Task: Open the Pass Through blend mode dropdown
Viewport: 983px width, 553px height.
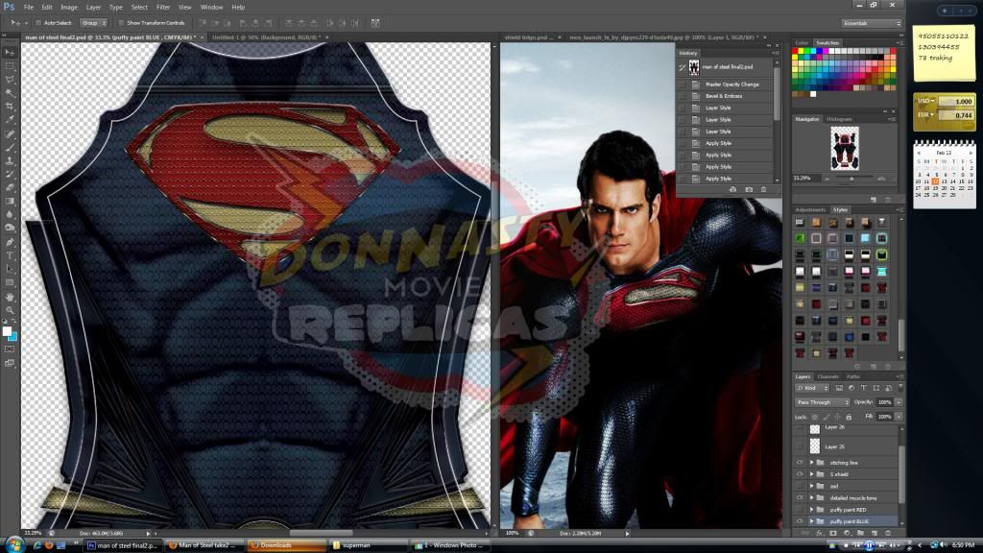Action: 822,402
